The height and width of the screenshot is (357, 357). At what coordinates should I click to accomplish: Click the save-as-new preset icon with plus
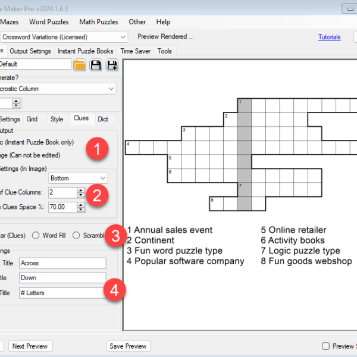(x=112, y=65)
